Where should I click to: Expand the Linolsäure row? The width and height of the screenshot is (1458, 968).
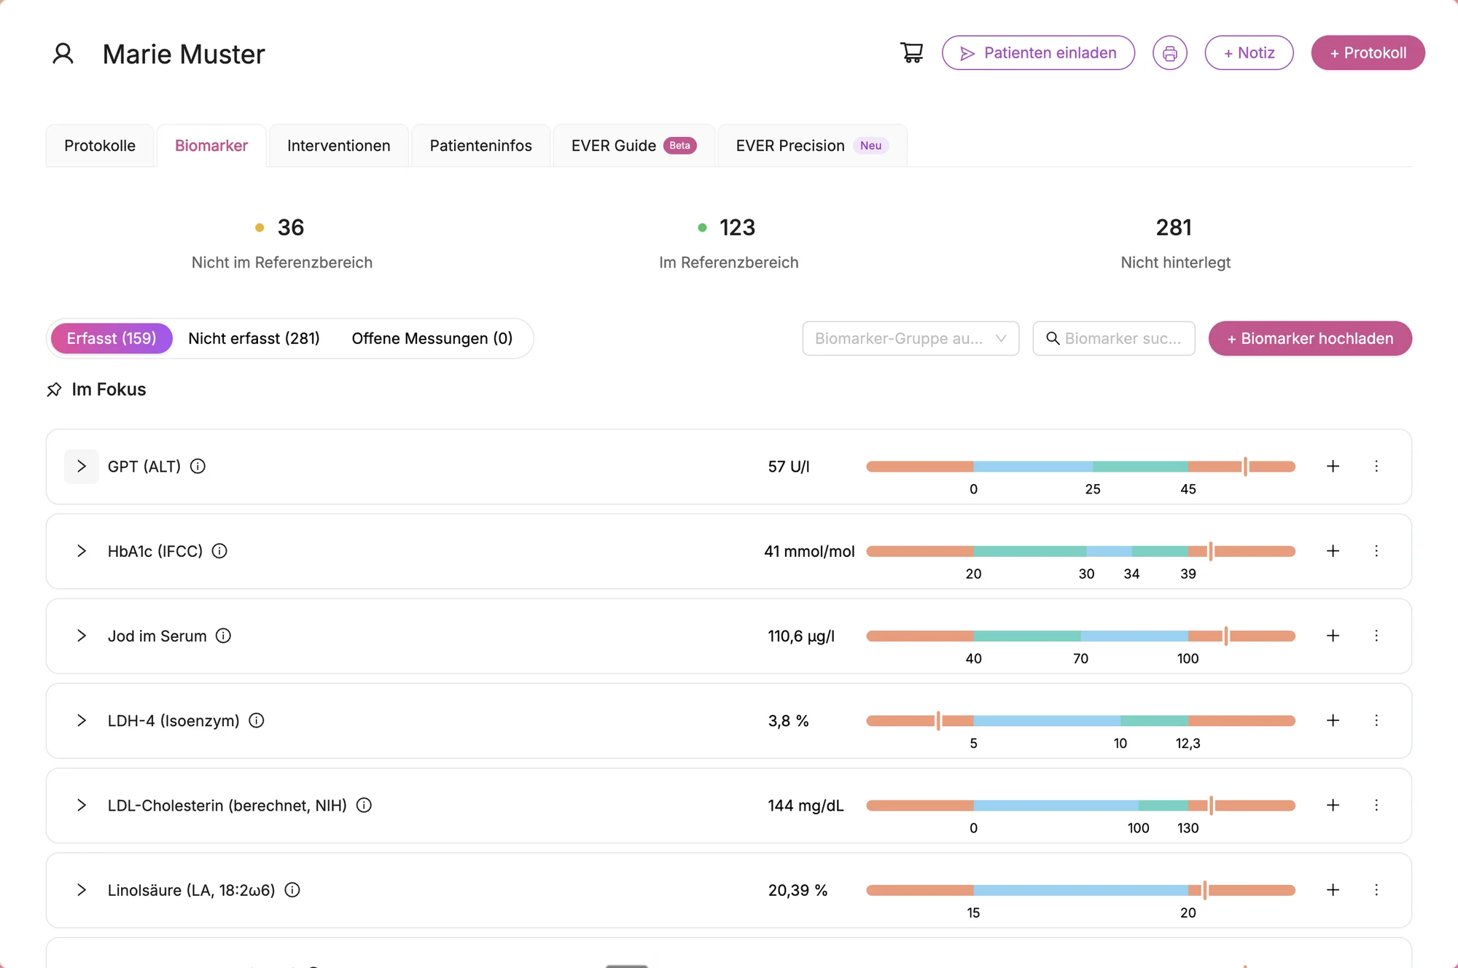tap(82, 890)
